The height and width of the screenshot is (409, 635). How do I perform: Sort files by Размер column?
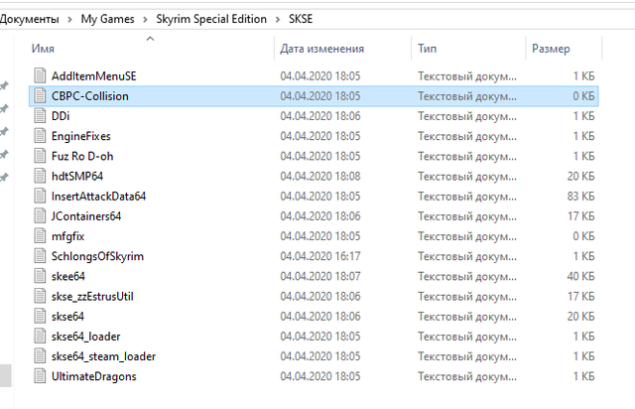551,48
